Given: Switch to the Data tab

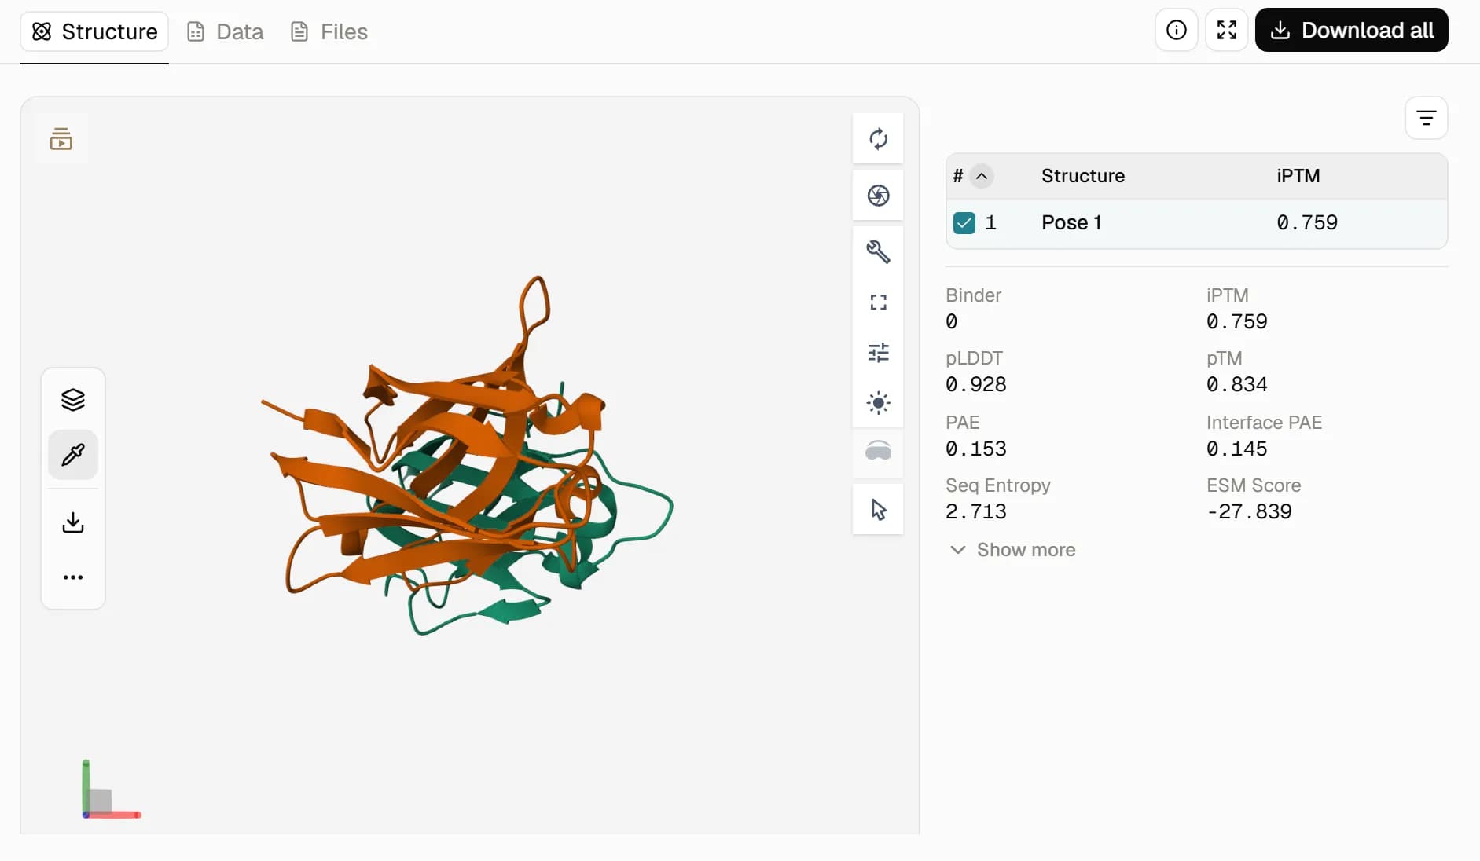Looking at the screenshot, I should click(x=225, y=31).
